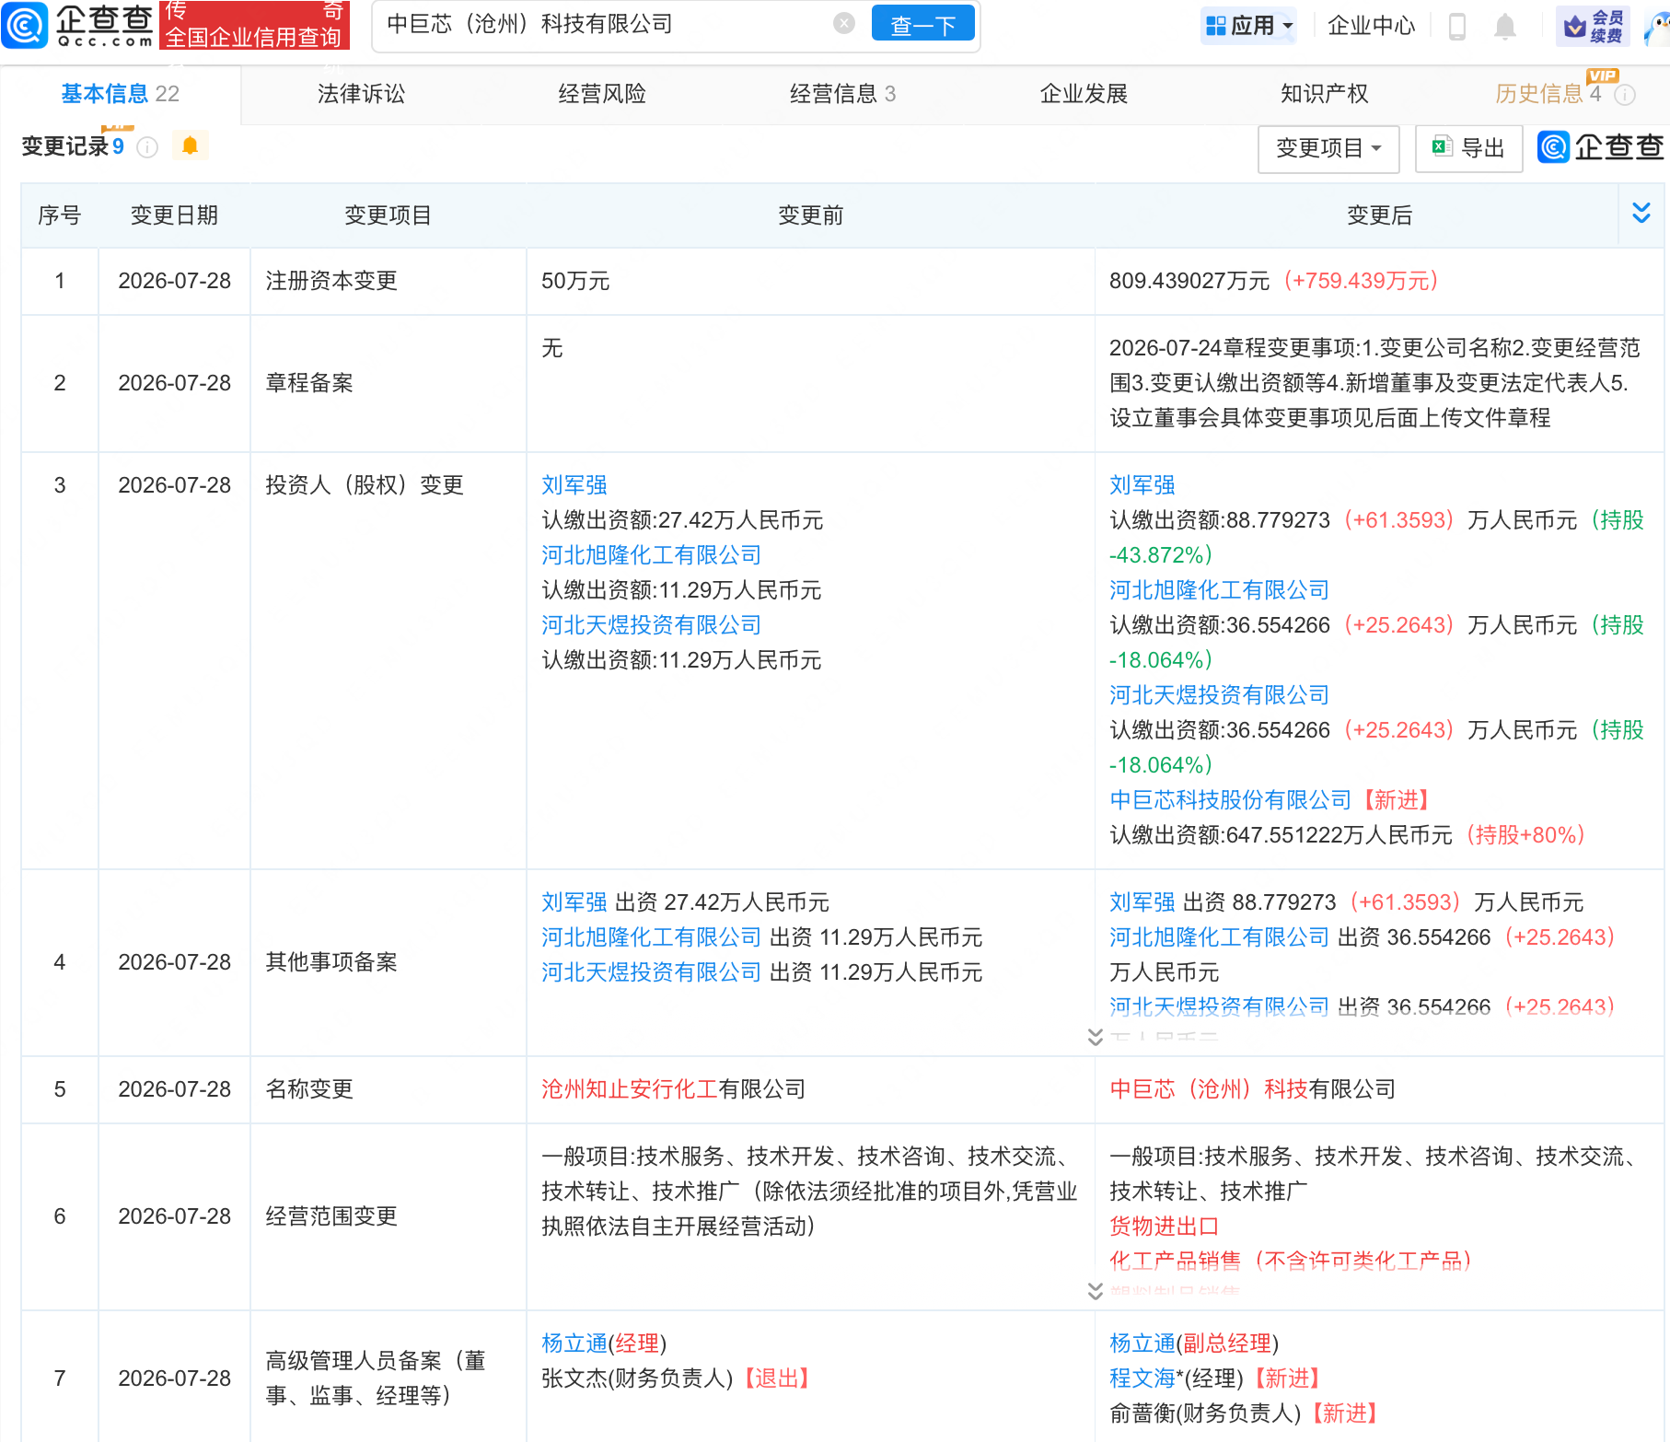Click the 变更日期 column header
This screenshot has height=1442, width=1670.
(x=174, y=215)
